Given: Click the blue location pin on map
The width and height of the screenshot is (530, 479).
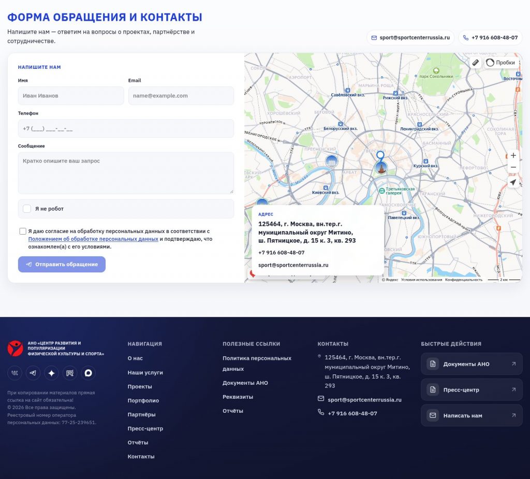Looking at the screenshot, I should click(380, 156).
